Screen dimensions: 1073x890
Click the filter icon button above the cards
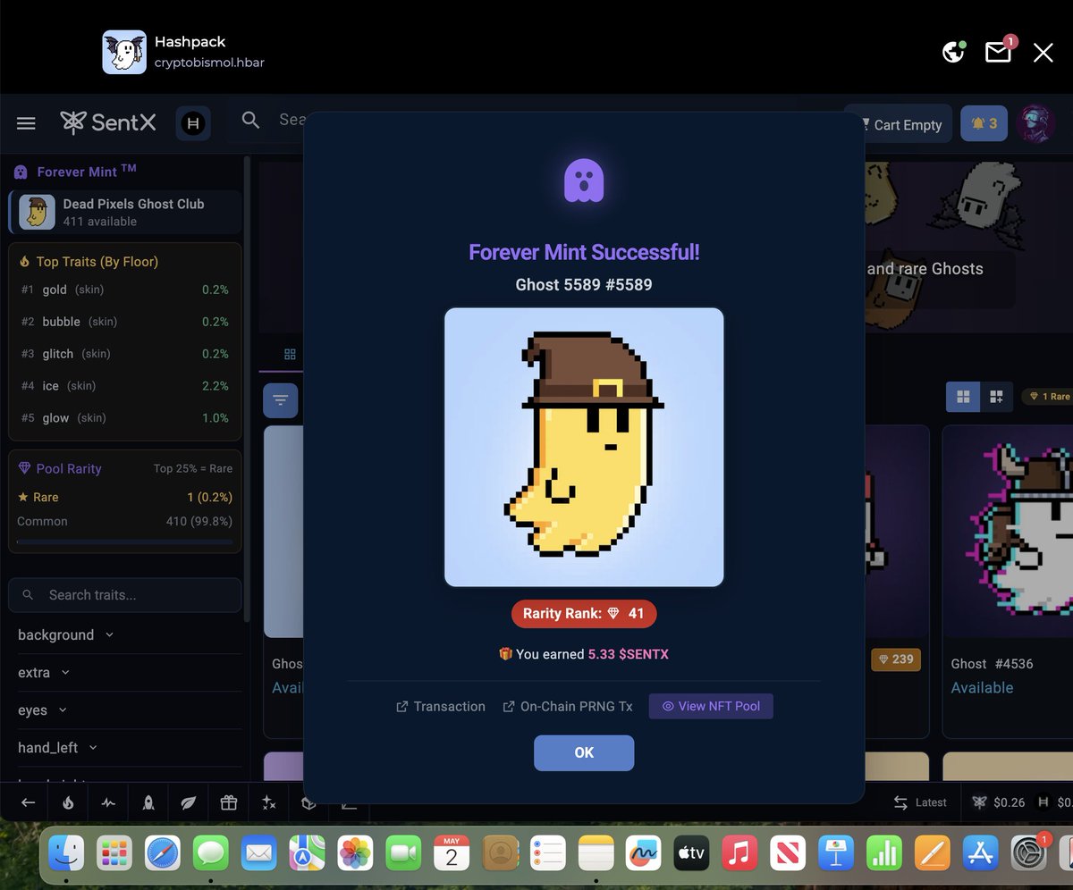[x=281, y=400]
